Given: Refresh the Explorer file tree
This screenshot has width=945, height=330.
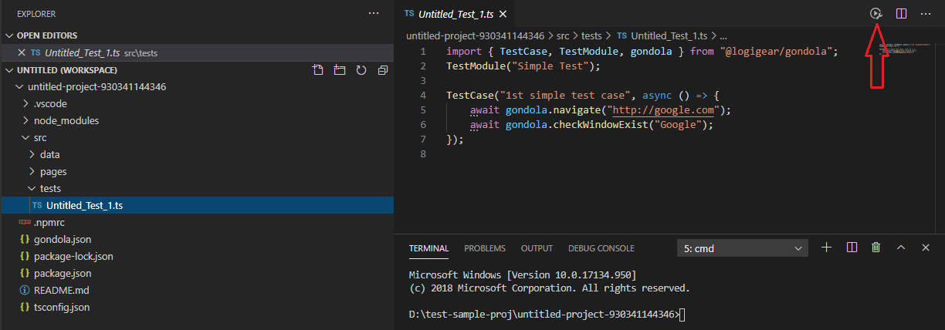Looking at the screenshot, I should pos(361,70).
